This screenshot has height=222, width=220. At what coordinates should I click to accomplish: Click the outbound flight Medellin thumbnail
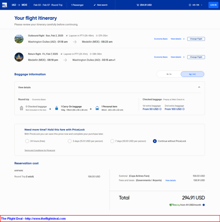tap(19, 39)
